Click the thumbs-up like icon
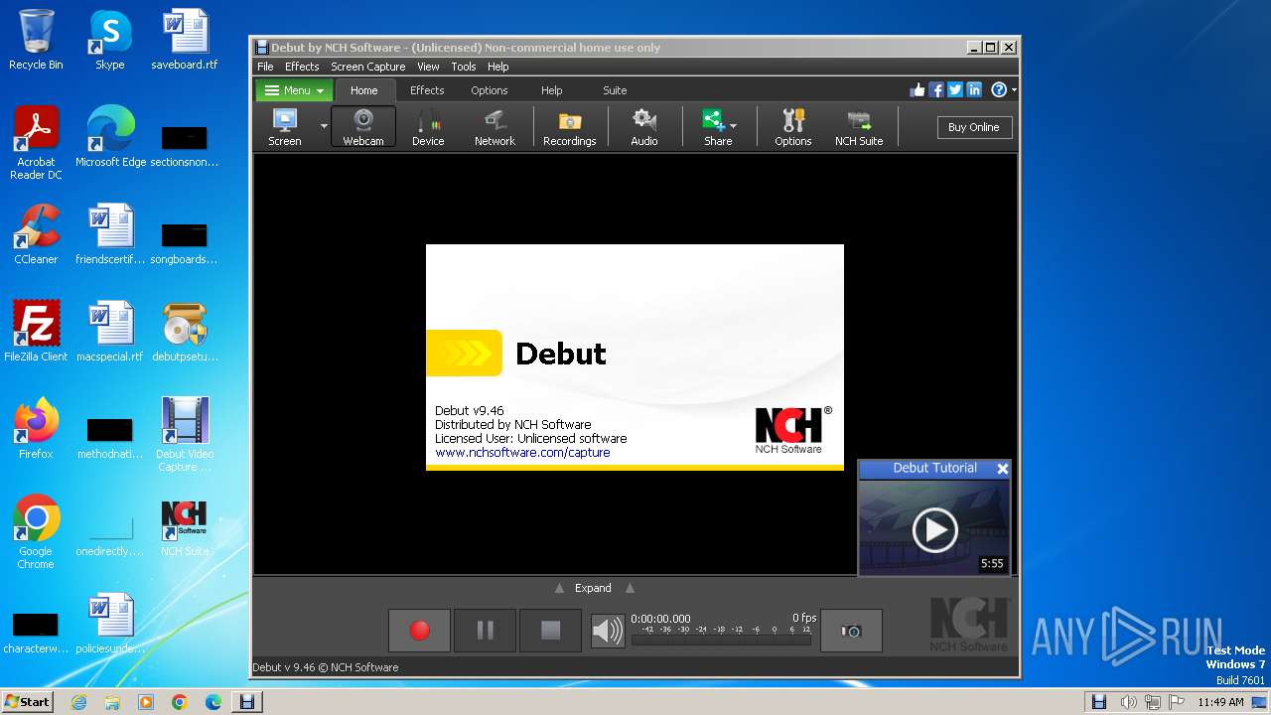The width and height of the screenshot is (1271, 715). [918, 90]
